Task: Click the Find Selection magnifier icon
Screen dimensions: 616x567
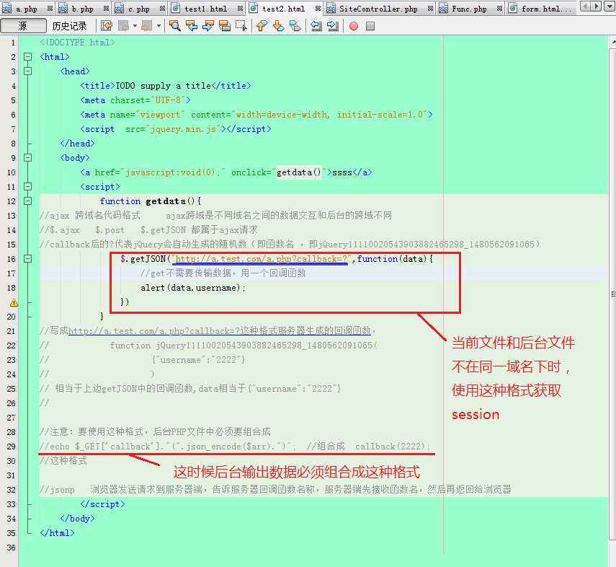Action: click(175, 26)
